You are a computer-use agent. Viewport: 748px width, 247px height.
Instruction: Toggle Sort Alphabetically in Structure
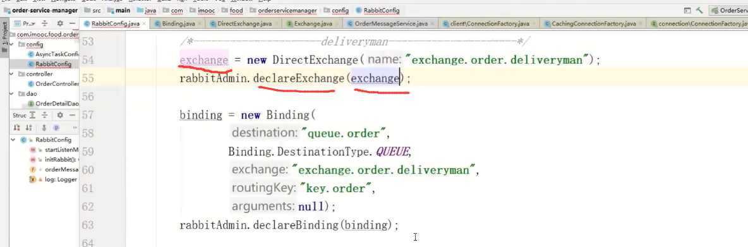28,128
